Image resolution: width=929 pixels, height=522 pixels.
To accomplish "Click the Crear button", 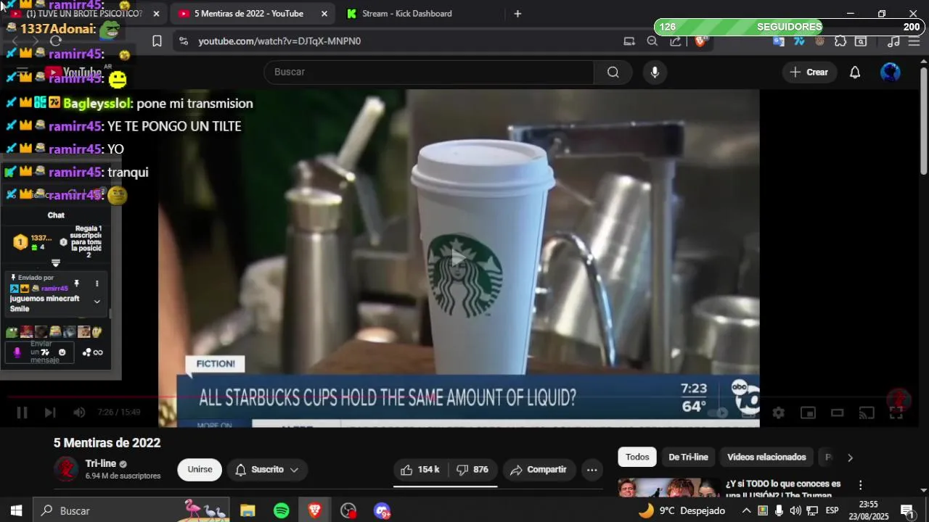I will tap(809, 72).
